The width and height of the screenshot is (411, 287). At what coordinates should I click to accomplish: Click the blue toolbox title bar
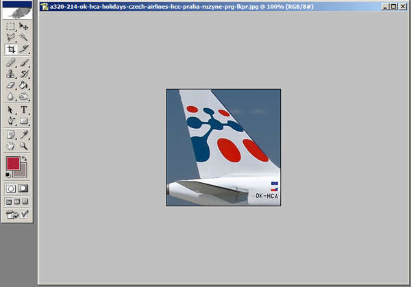coord(17,4)
